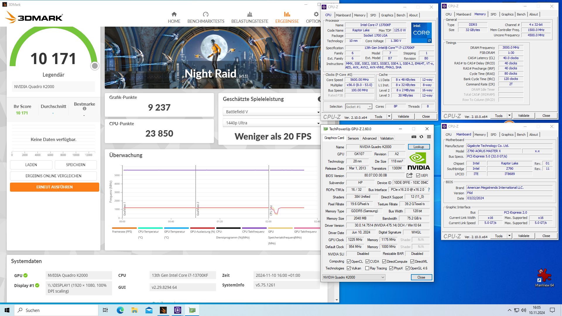Image resolution: width=562 pixels, height=316 pixels.
Task: Open the Socket #1 selection dropdown
Action: coord(359,107)
